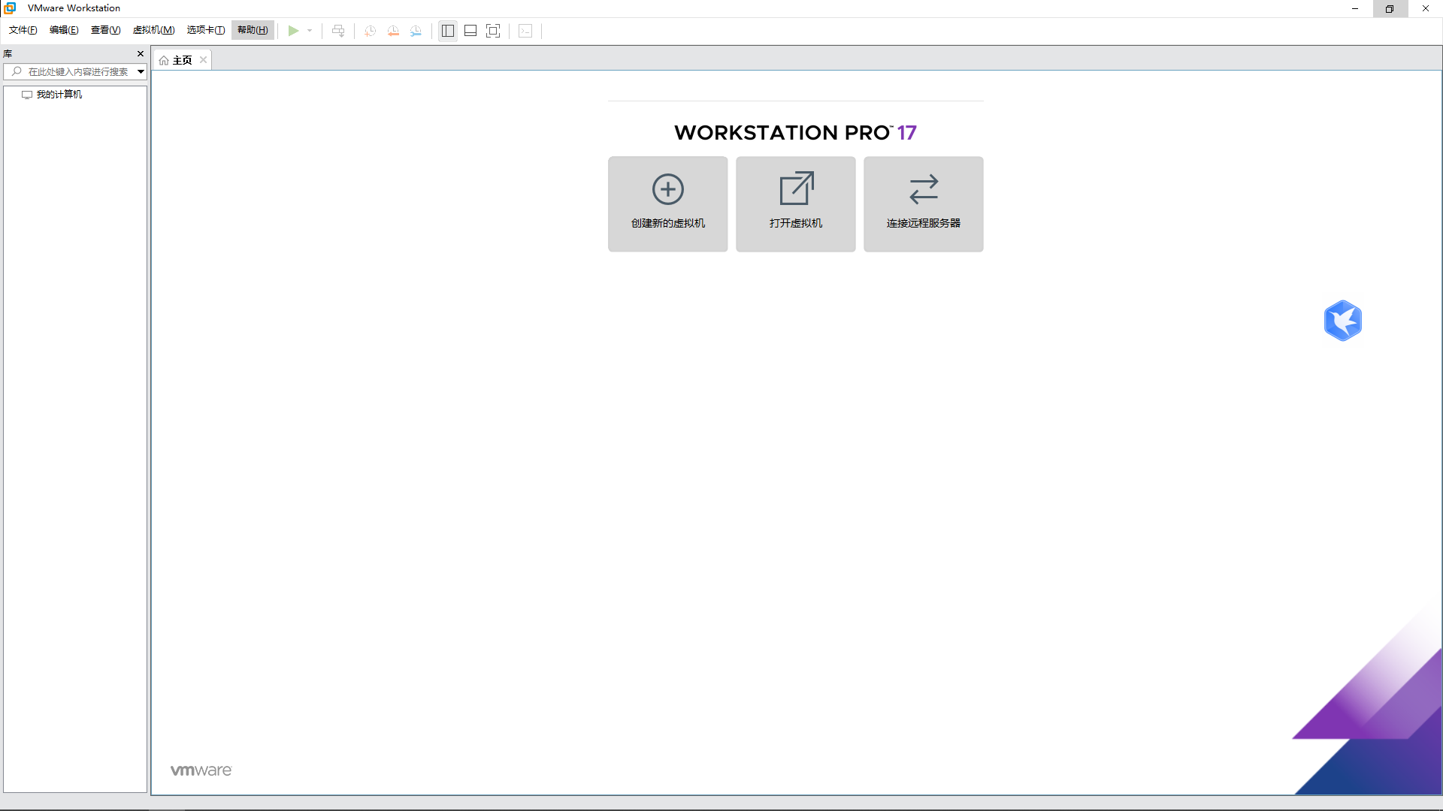Open the library search filter dropdown

(x=141, y=72)
